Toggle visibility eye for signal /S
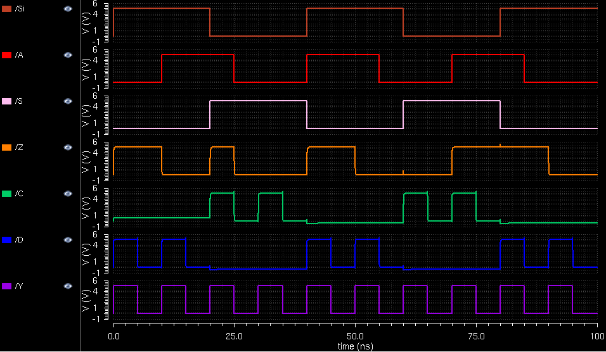The height and width of the screenshot is (352, 606). point(68,101)
